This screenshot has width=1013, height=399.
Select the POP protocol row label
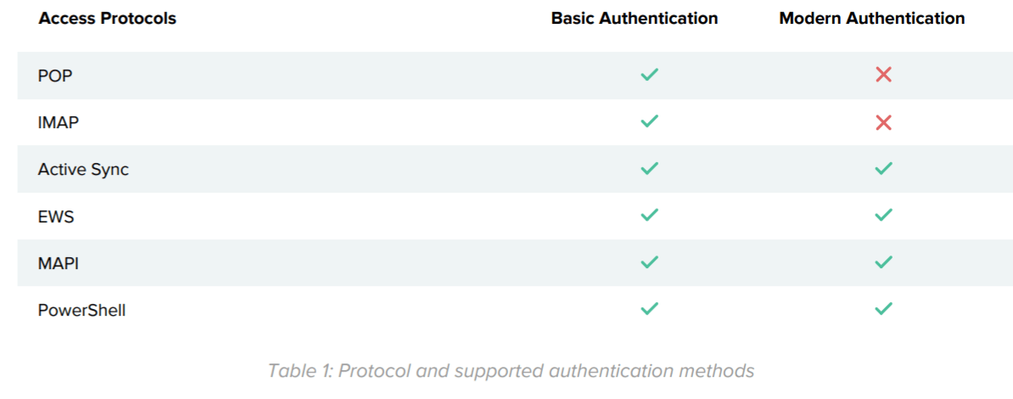pyautogui.click(x=55, y=76)
